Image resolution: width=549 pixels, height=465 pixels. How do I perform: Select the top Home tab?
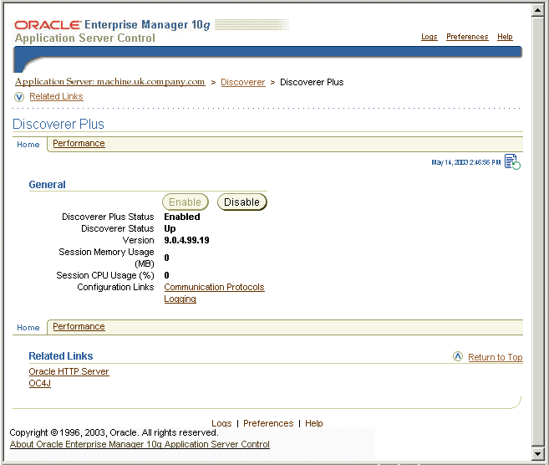click(28, 145)
